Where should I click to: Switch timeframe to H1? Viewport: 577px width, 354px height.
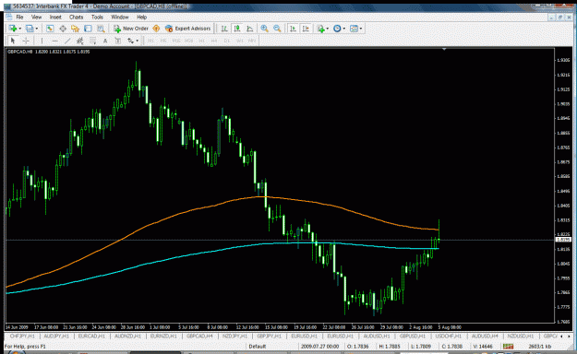click(201, 41)
